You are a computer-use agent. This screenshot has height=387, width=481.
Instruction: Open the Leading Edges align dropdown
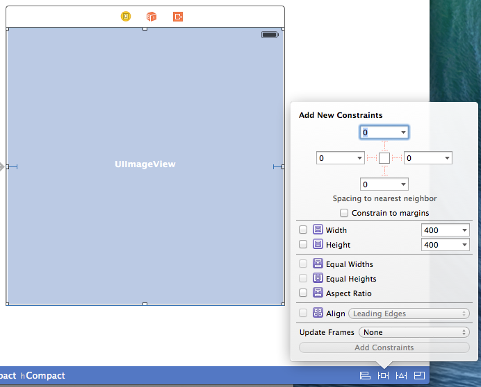click(x=409, y=313)
